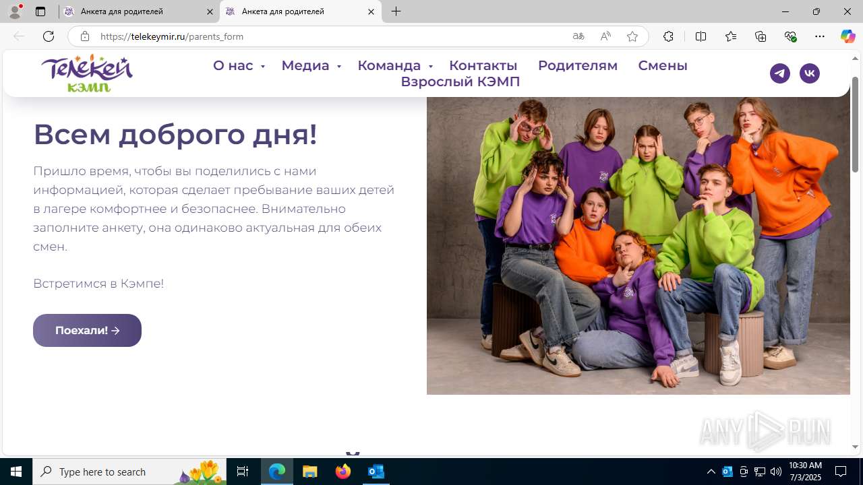Open Task View on taskbar
Viewport: 863px width, 485px height.
243,472
